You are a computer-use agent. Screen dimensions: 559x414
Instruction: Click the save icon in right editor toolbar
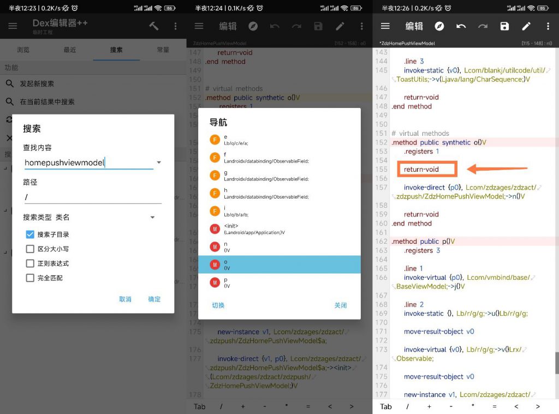pos(504,26)
